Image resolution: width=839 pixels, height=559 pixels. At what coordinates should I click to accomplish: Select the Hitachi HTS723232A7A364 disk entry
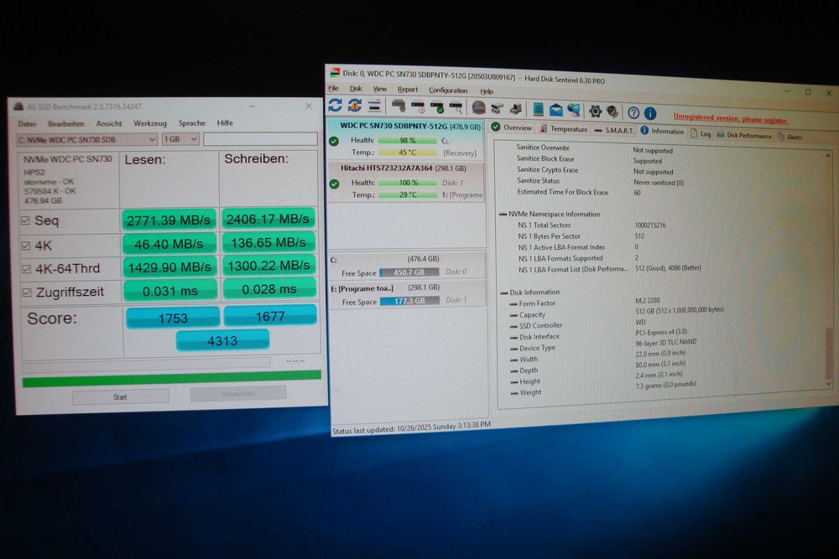pos(407,182)
